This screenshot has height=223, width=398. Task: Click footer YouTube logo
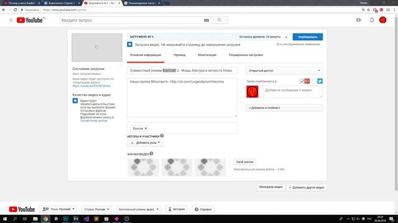pos(22,209)
